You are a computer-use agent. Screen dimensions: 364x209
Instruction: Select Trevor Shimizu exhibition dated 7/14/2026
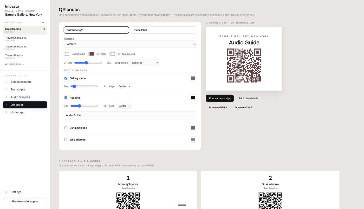tap(25, 57)
